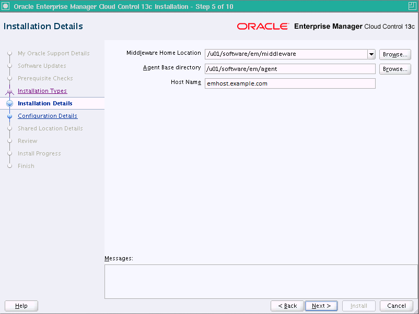Click the Install Progress step label
Screen dimensions: 419x314
(x=39, y=153)
